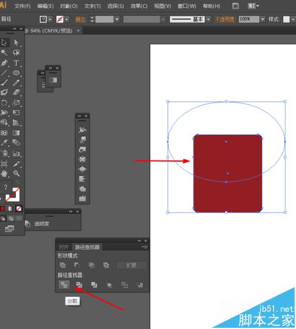Collapse the toolbox with double-arrow
The height and width of the screenshot is (329, 296).
tap(14, 28)
